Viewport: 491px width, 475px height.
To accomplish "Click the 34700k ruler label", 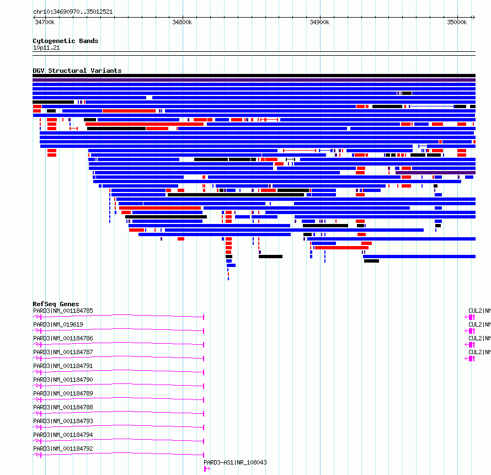I will point(45,22).
